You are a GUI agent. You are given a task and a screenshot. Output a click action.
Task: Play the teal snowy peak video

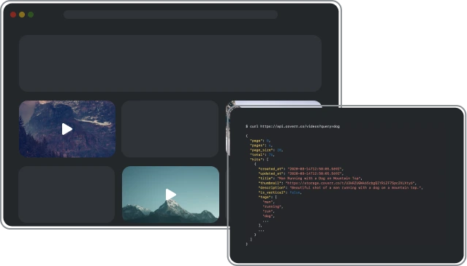point(171,195)
